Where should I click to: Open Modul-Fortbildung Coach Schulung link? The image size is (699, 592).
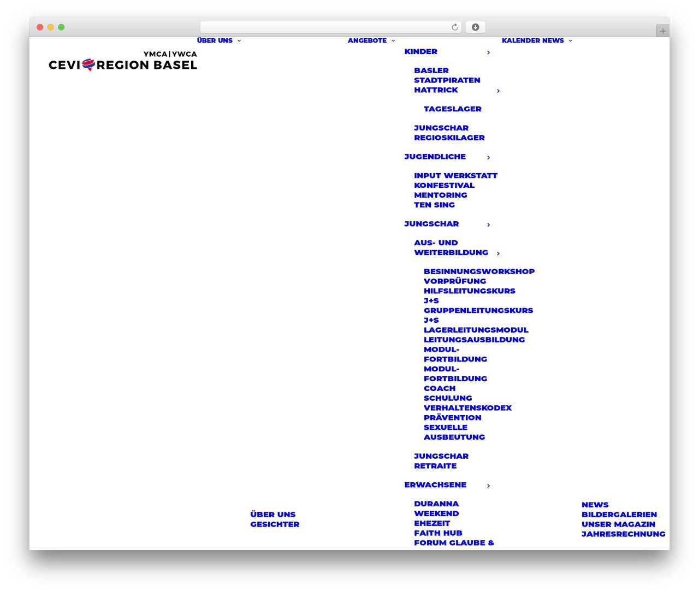point(455,383)
